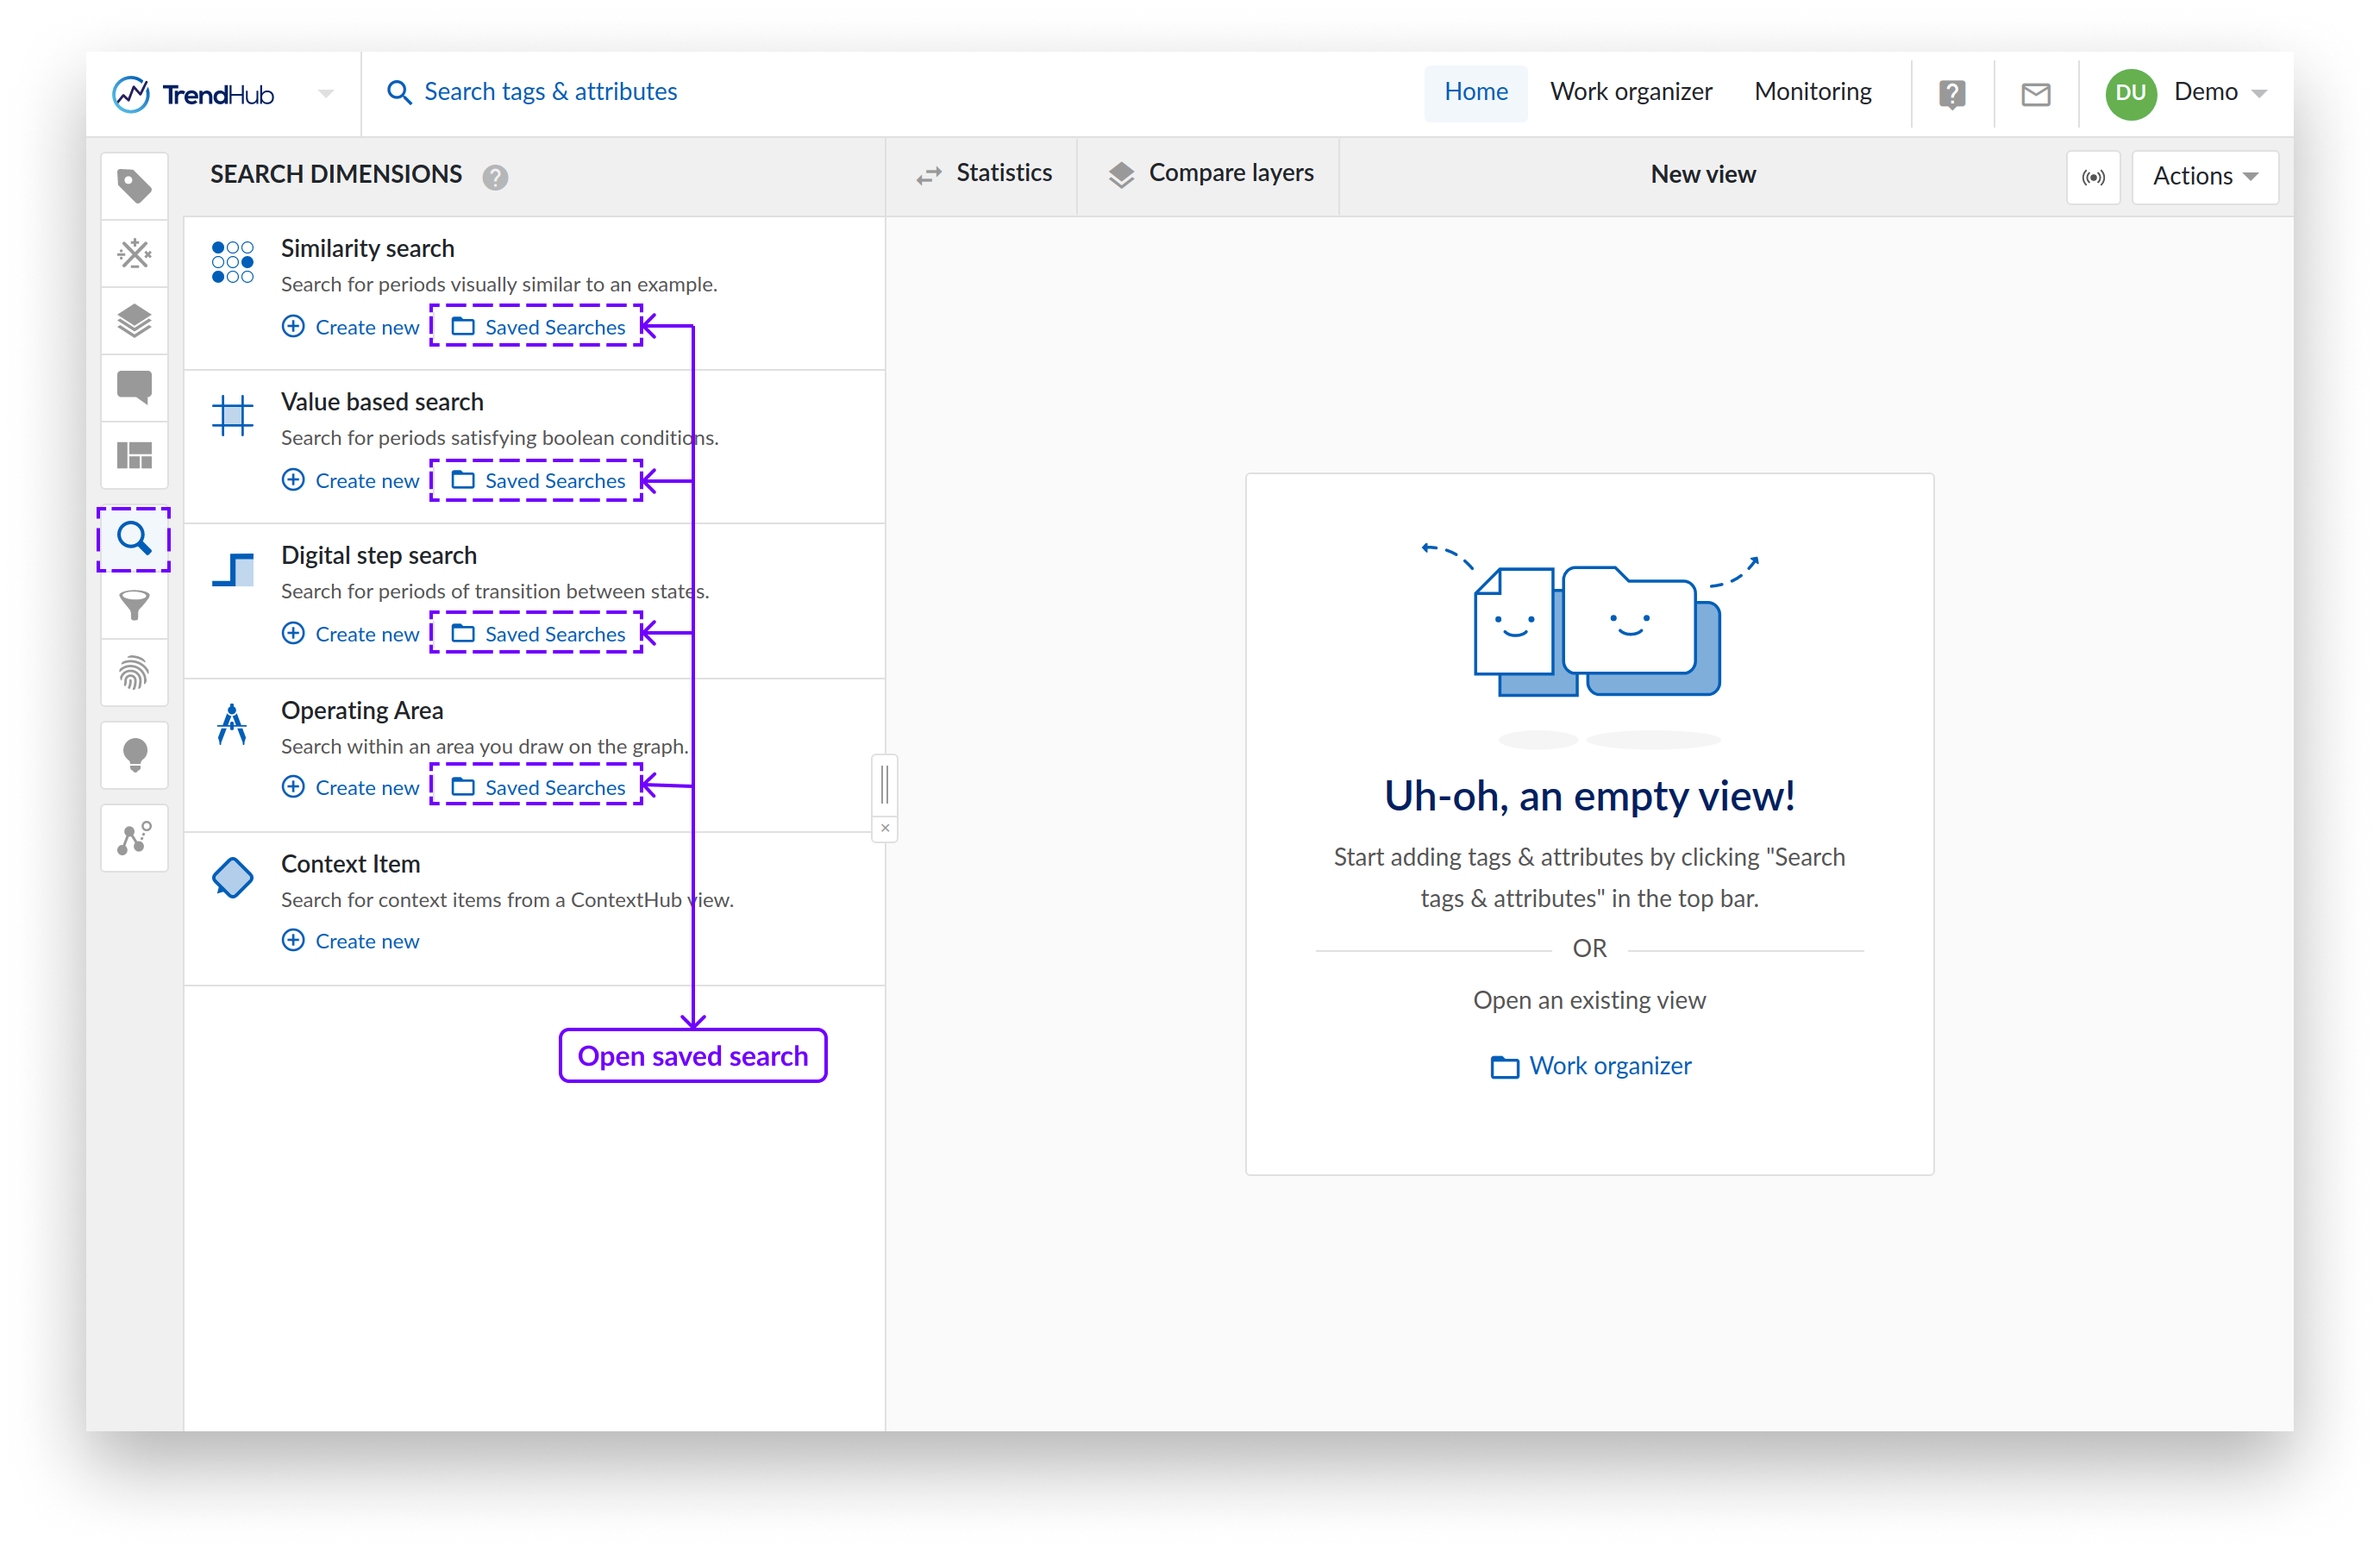
Task: Open the context items comment icon
Action: 134,387
